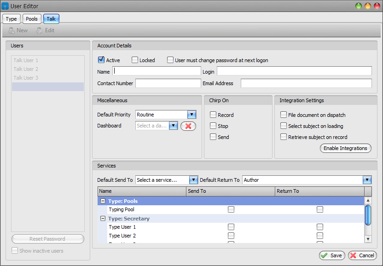Click the services list scroll up arrow
Screen dimensions: 383x266
pos(368,201)
